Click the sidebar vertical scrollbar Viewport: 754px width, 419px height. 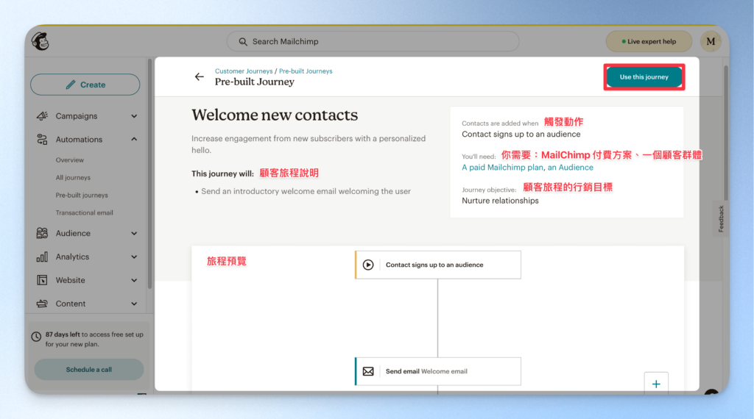[x=149, y=173]
